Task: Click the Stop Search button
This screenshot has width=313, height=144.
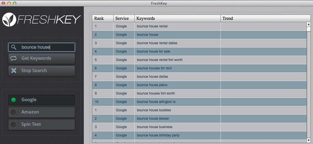Action: [41, 71]
